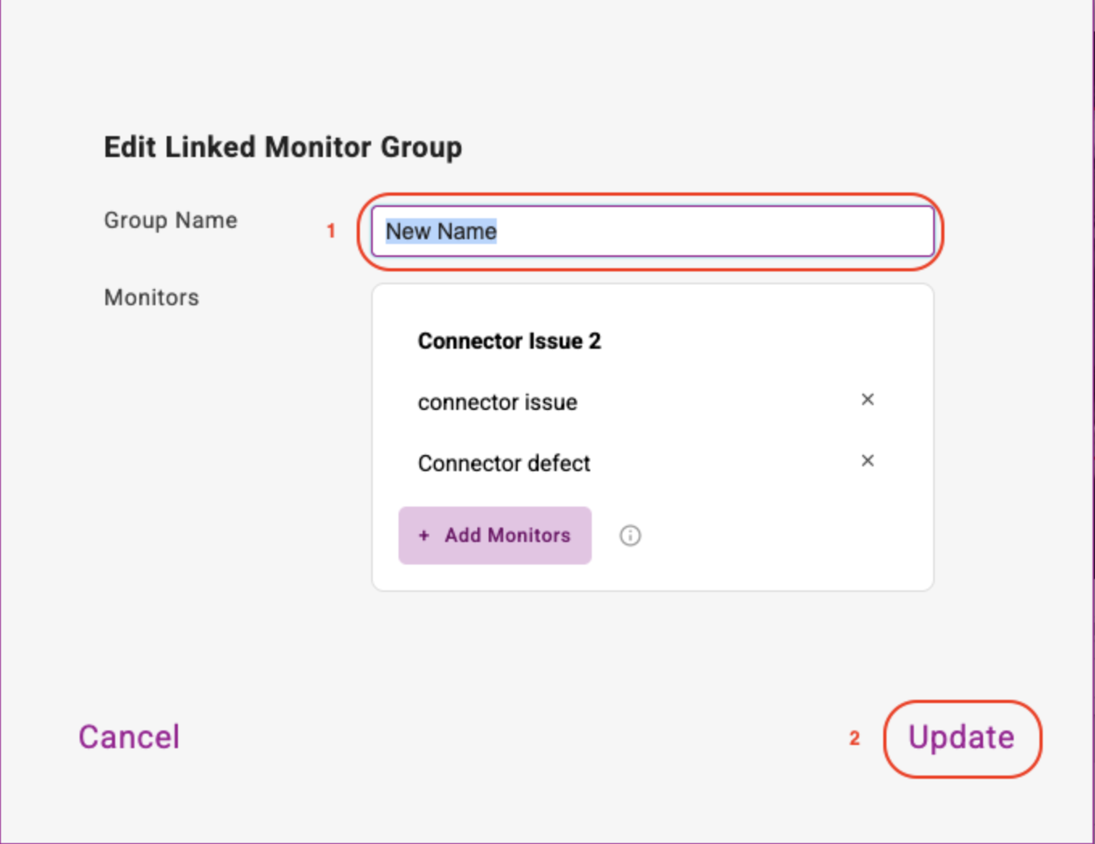Cancel editing the linked monitor group
This screenshot has height=844, width=1095.
(129, 737)
